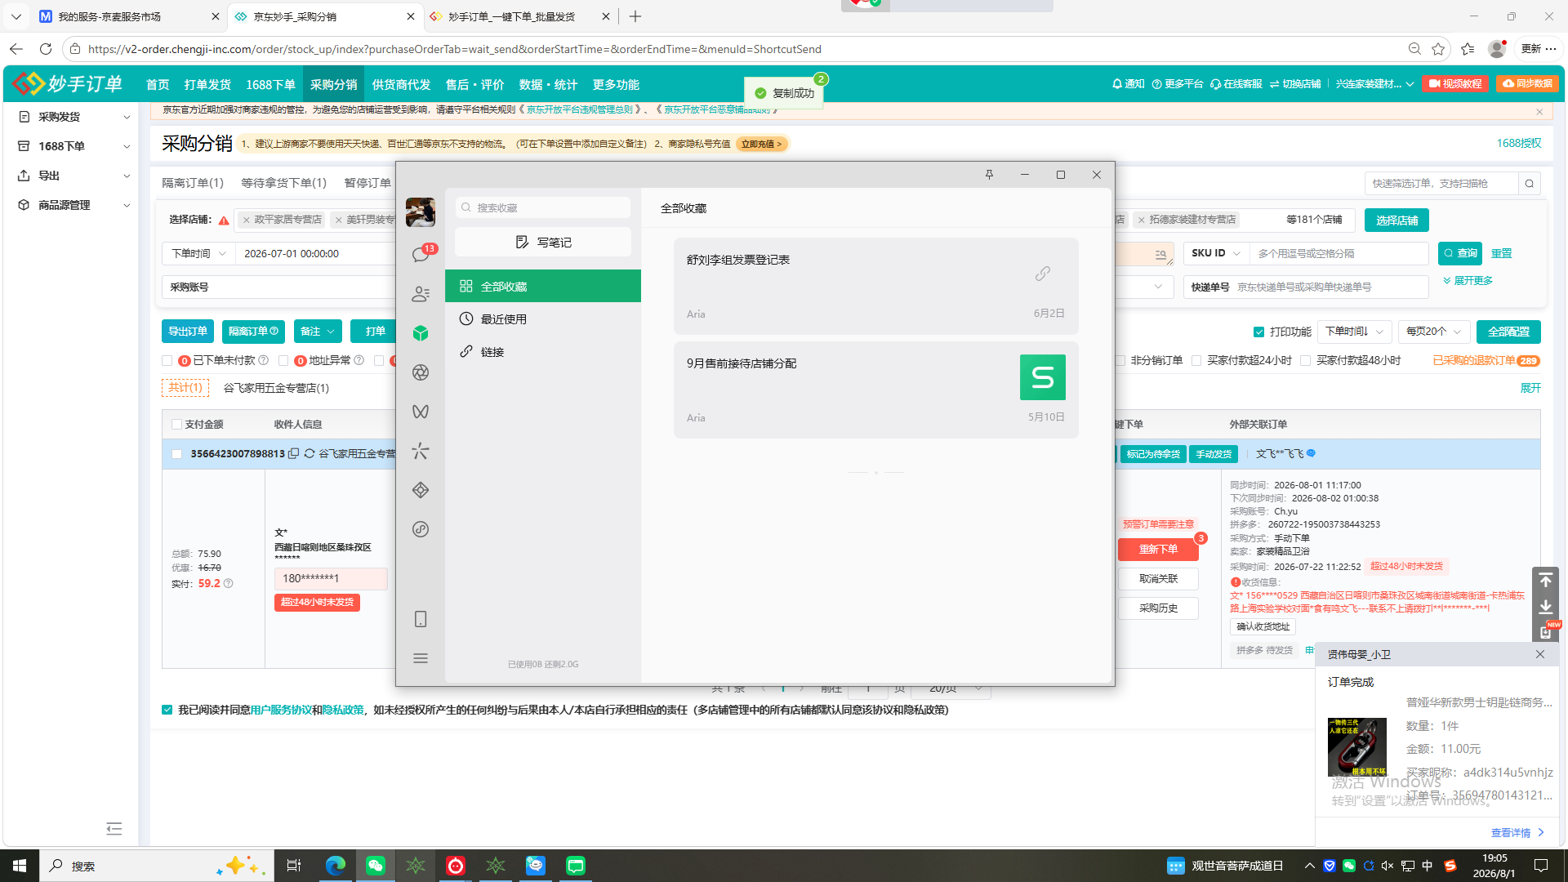Viewport: 1568px width, 882px height.
Task: Switch to 隔离订单(1) tab
Action: click(193, 183)
